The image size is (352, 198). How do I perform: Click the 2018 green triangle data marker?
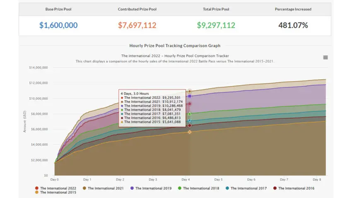pyautogui.click(x=190, y=114)
